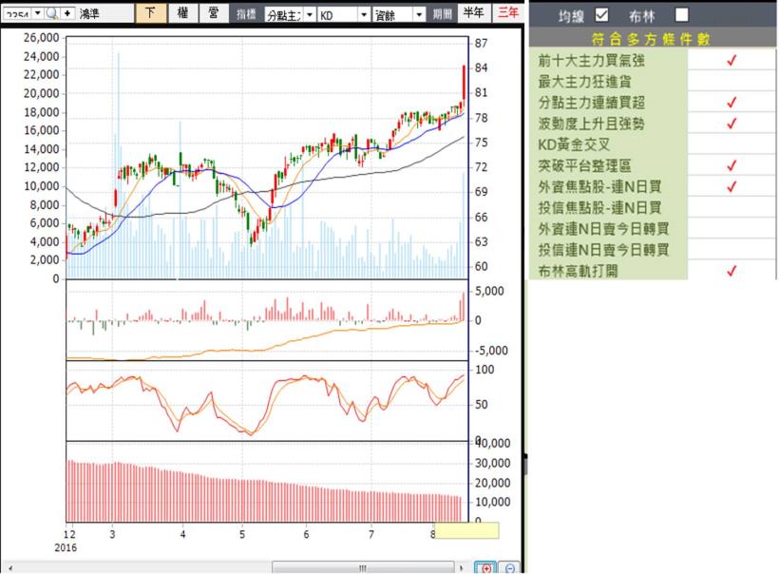Viewport: 779px width, 574px height.
Task: Expand the 分點主力 indicator dropdown
Action: [x=309, y=14]
